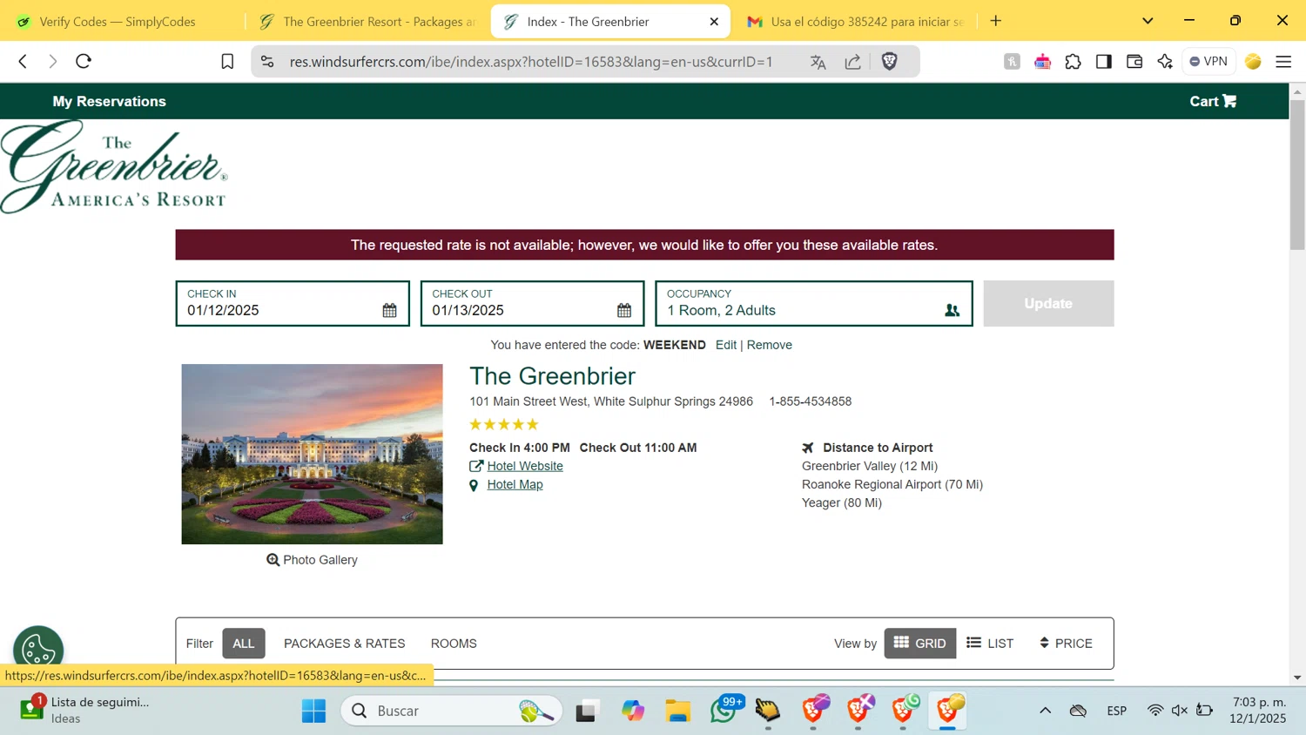
Task: Open Copilot from the taskbar
Action: (633, 711)
